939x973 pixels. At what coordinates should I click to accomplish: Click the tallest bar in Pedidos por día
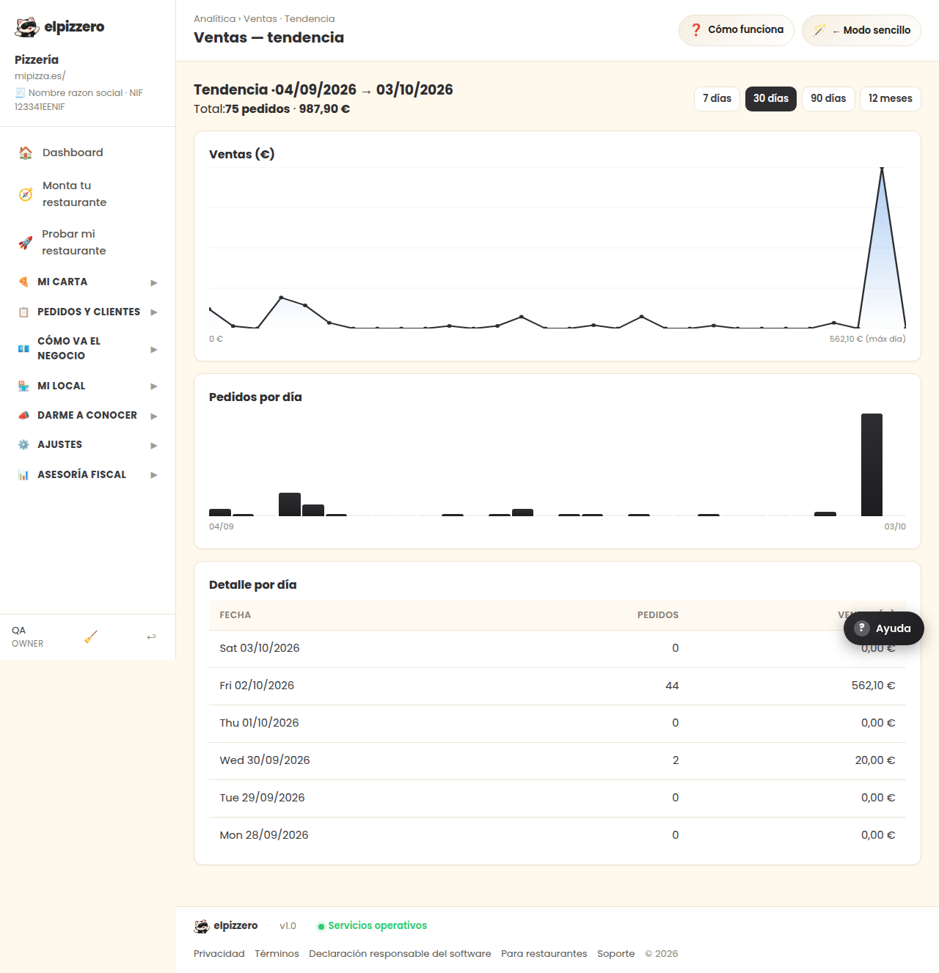(872, 465)
